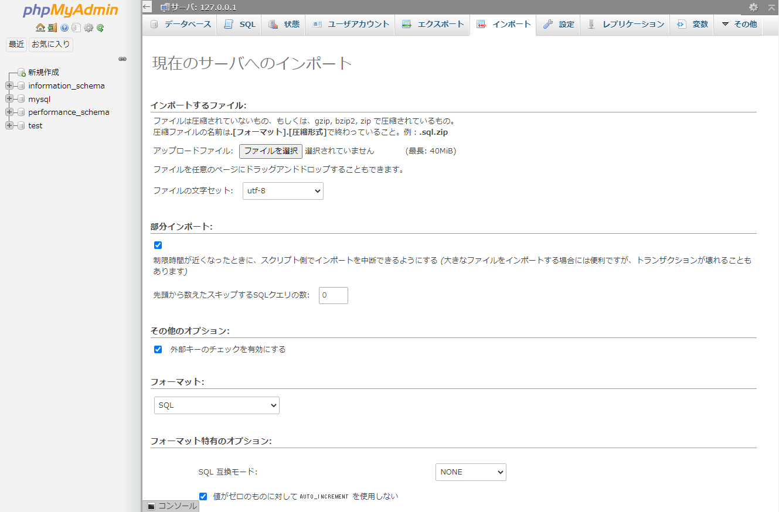The width and height of the screenshot is (779, 512).
Task: Switch to the エクスポート tab
Action: point(433,25)
